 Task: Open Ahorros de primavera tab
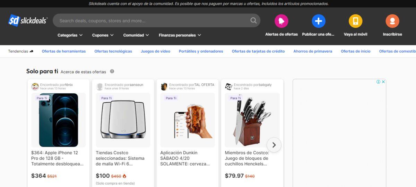coord(313,51)
